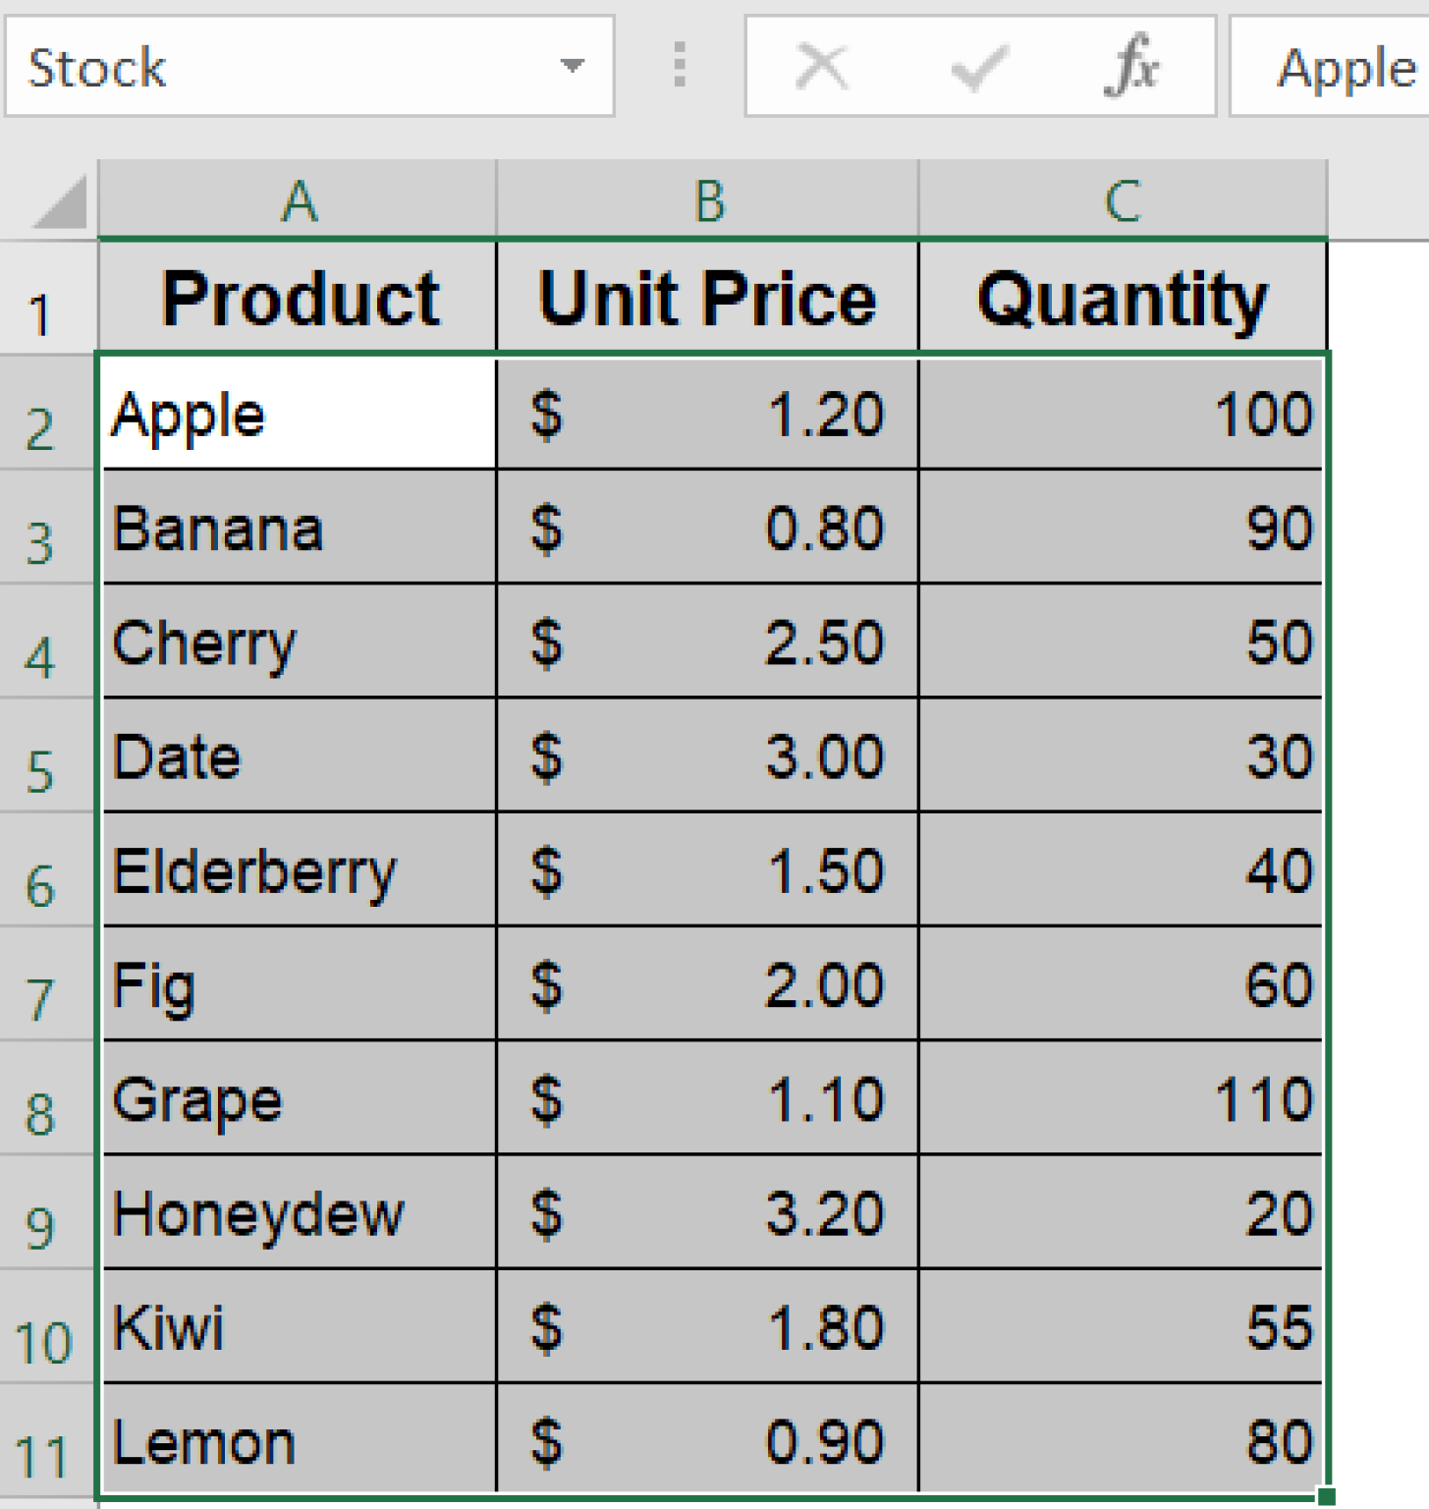Click the three-dot separator next to Name Box
This screenshot has width=1429, height=1509.
coord(680,66)
